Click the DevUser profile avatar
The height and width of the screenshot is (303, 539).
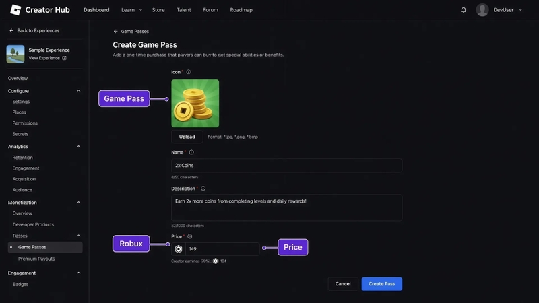pos(482,10)
